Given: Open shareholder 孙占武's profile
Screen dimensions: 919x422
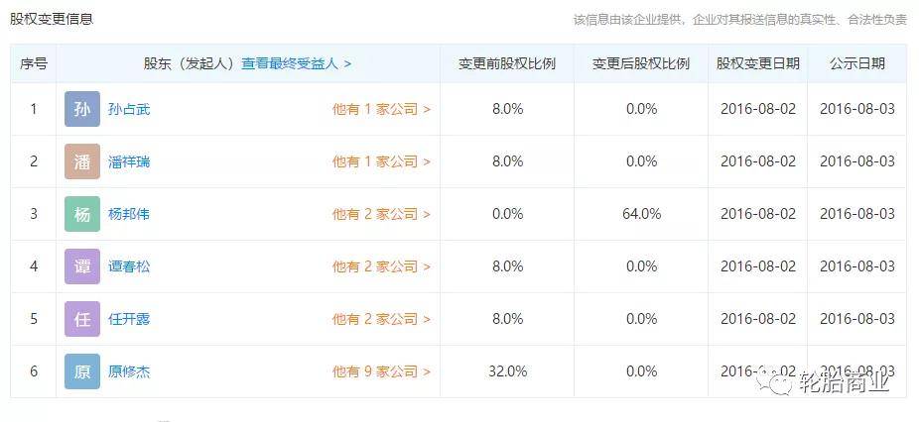Looking at the screenshot, I should click(129, 109).
